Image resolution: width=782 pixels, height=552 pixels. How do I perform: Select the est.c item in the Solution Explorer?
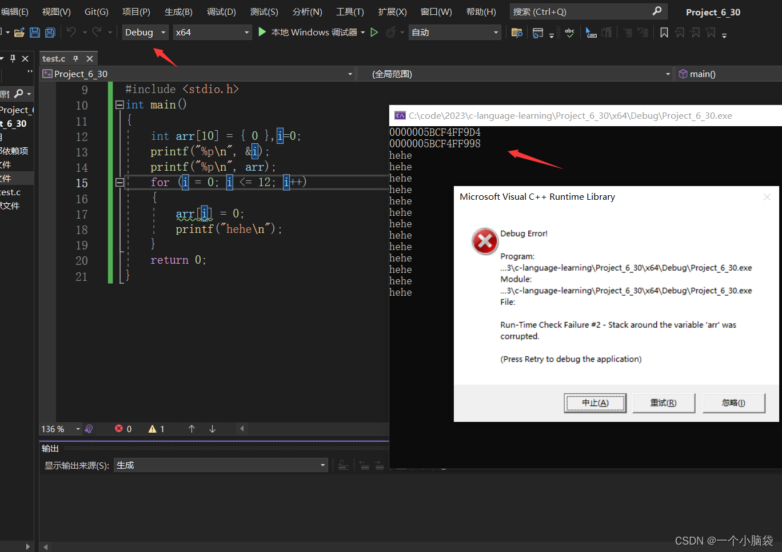click(11, 192)
